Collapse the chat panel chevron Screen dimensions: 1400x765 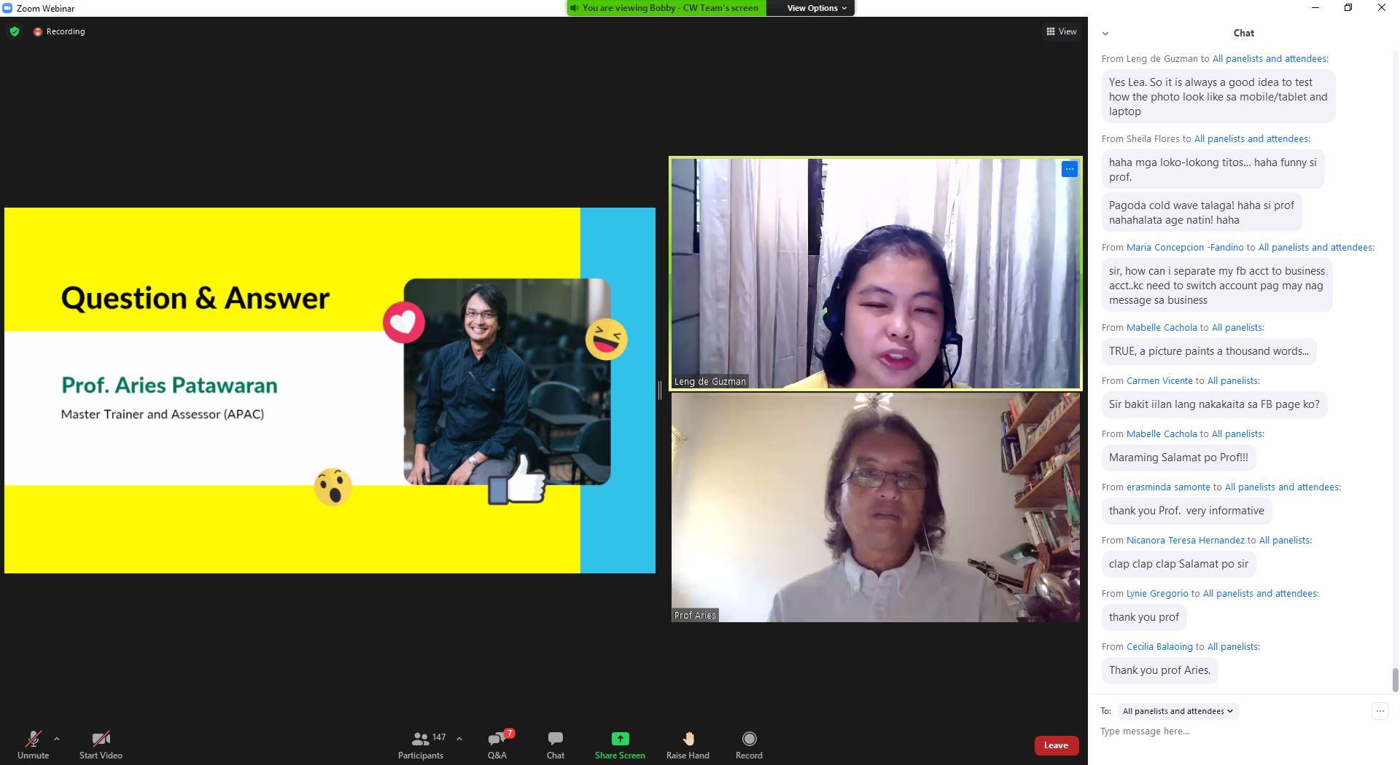point(1105,33)
